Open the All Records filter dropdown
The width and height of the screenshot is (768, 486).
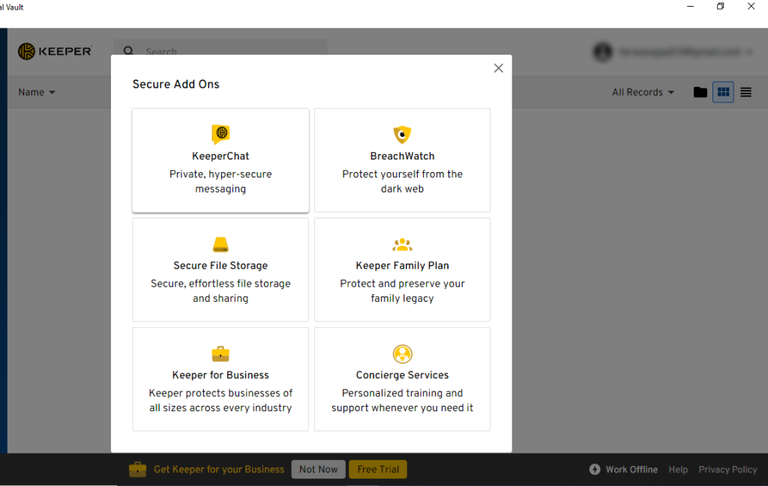click(642, 91)
